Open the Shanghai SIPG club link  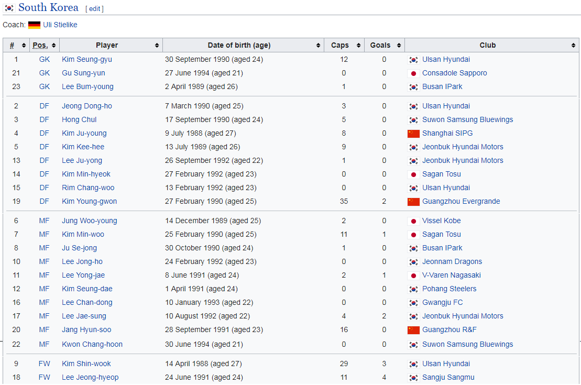pos(447,133)
